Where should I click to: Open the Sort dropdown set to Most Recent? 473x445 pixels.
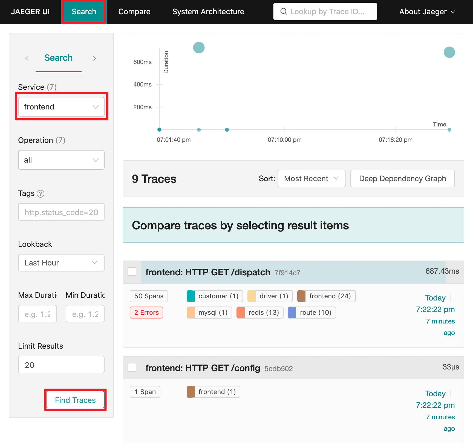[312, 179]
